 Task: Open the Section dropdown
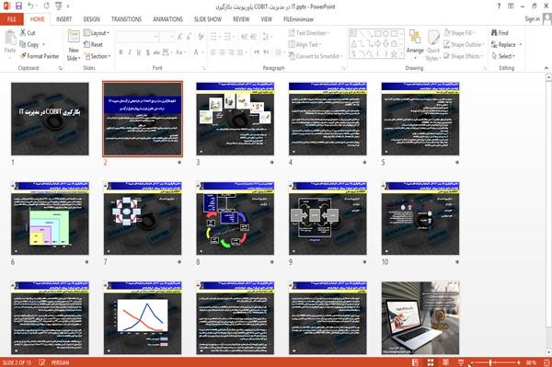click(x=98, y=56)
